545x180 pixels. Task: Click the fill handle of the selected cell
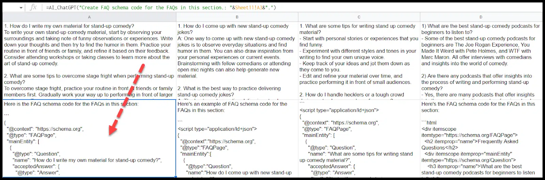176,177
